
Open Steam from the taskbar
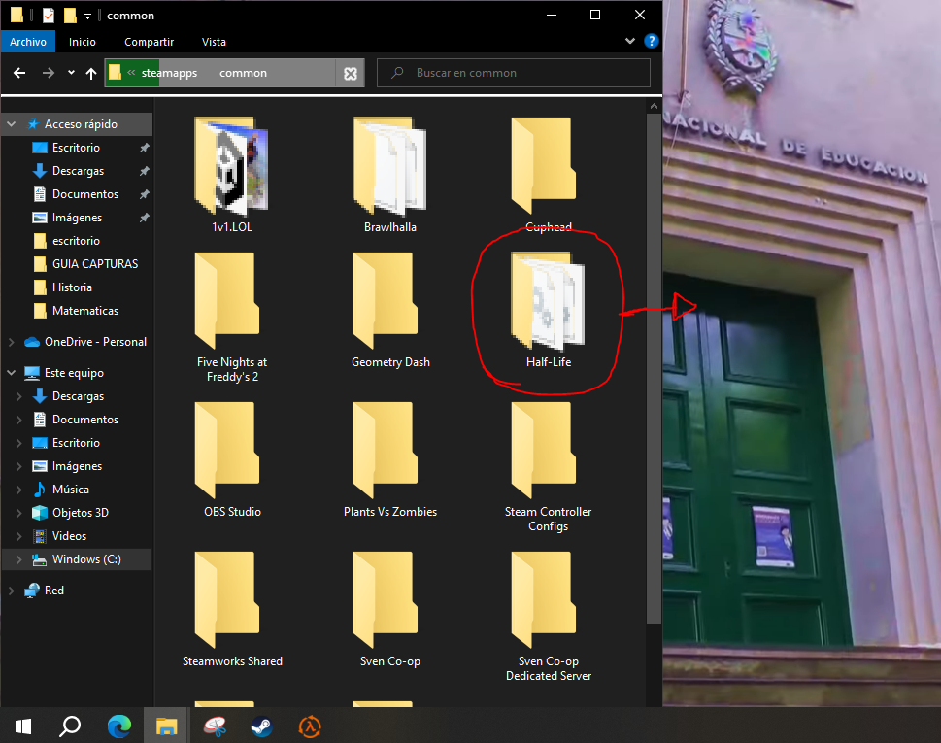(261, 726)
